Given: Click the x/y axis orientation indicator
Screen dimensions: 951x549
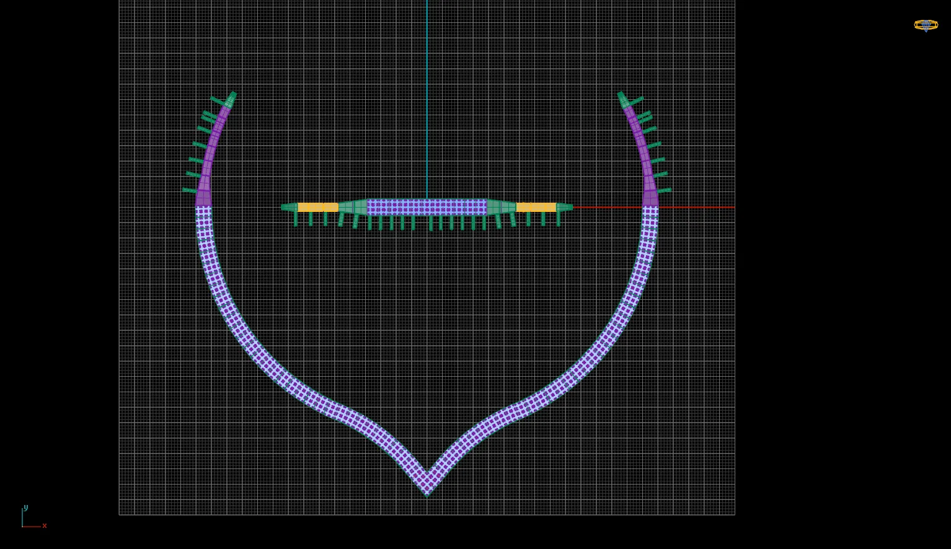Looking at the screenshot, I should coord(33,517).
